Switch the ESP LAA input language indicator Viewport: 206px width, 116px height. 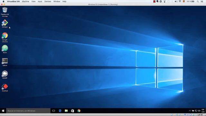(x=203, y=111)
